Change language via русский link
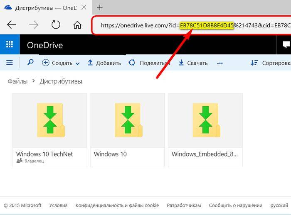Image resolution: width=291 pixels, height=215 pixels. click(279, 205)
